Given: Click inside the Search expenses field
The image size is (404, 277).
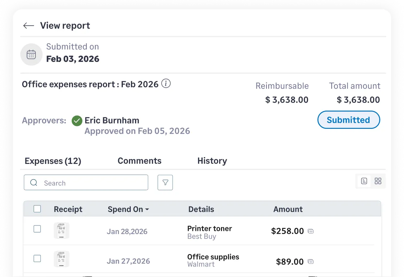Looking at the screenshot, I should [86, 183].
